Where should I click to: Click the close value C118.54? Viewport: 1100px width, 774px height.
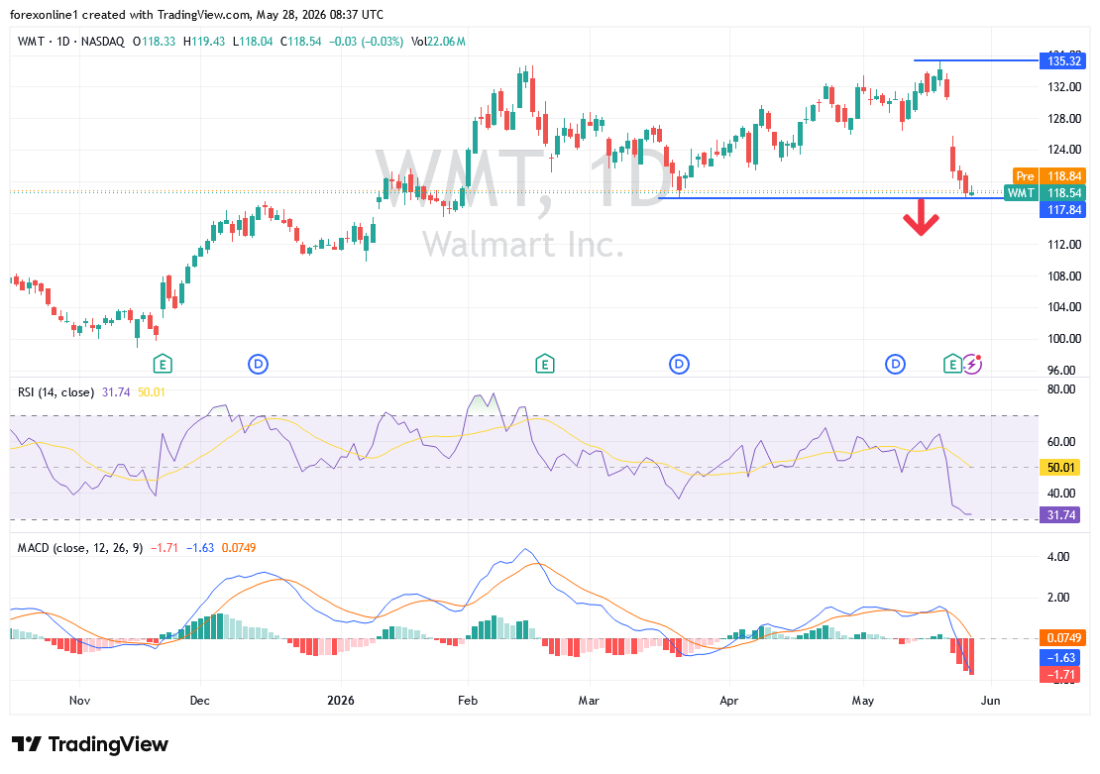click(301, 42)
